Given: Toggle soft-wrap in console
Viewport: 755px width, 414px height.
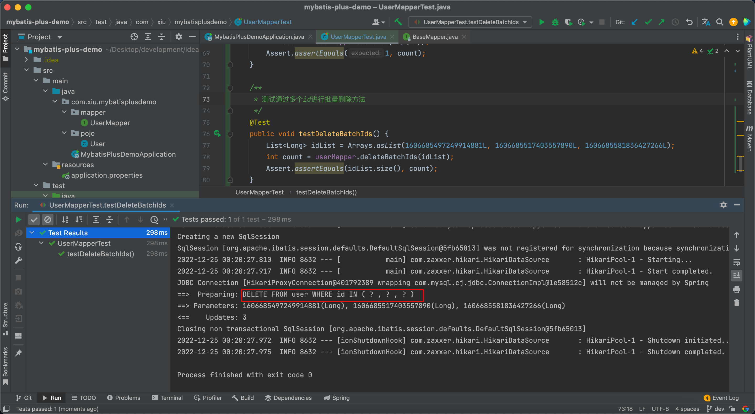Looking at the screenshot, I should tap(737, 262).
